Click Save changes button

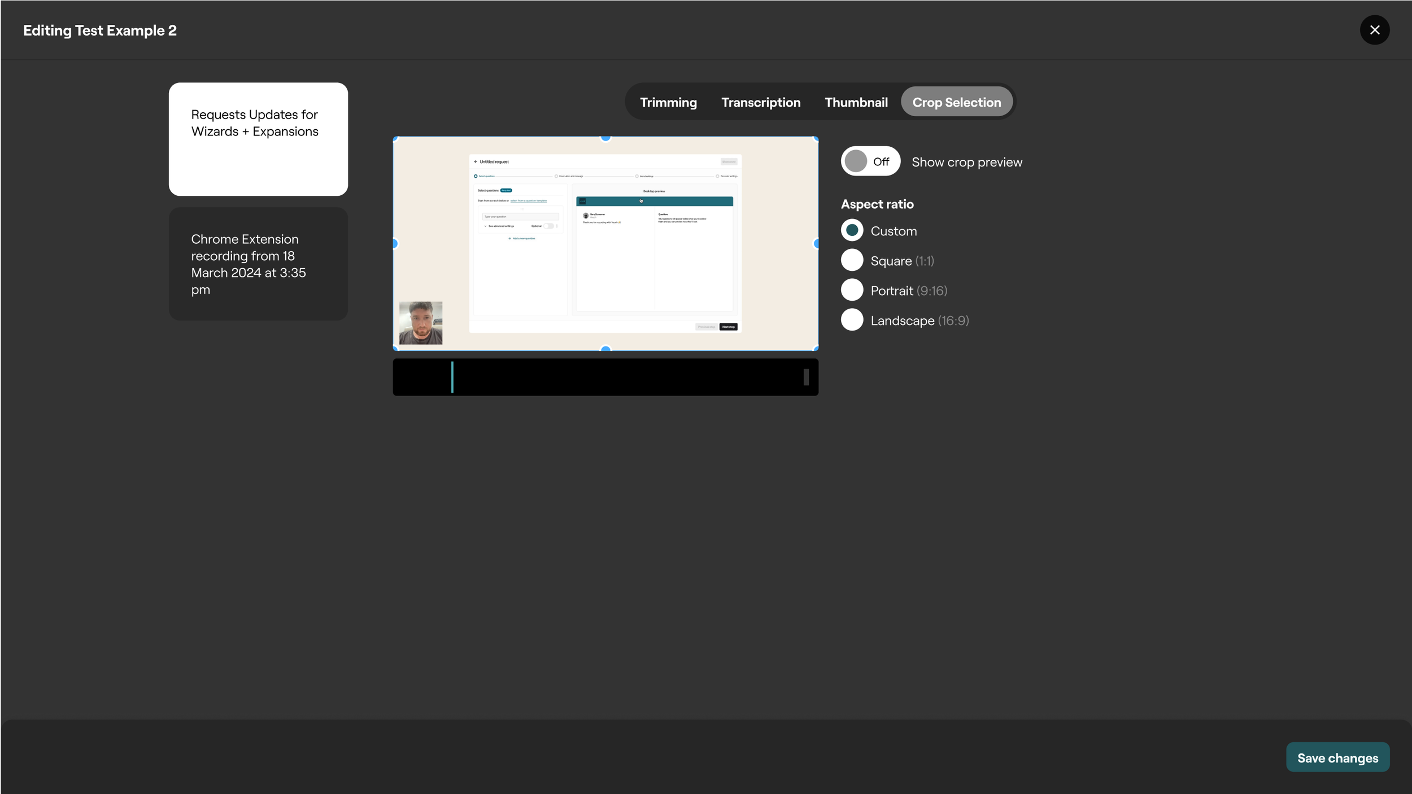pos(1337,757)
